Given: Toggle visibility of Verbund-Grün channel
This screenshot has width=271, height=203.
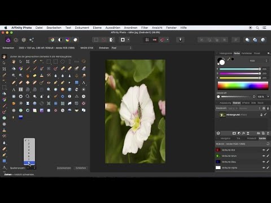Looking at the screenshot, I should [264, 156].
